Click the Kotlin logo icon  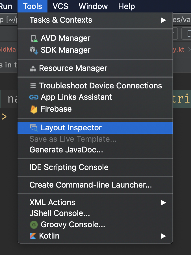[x=33, y=236]
